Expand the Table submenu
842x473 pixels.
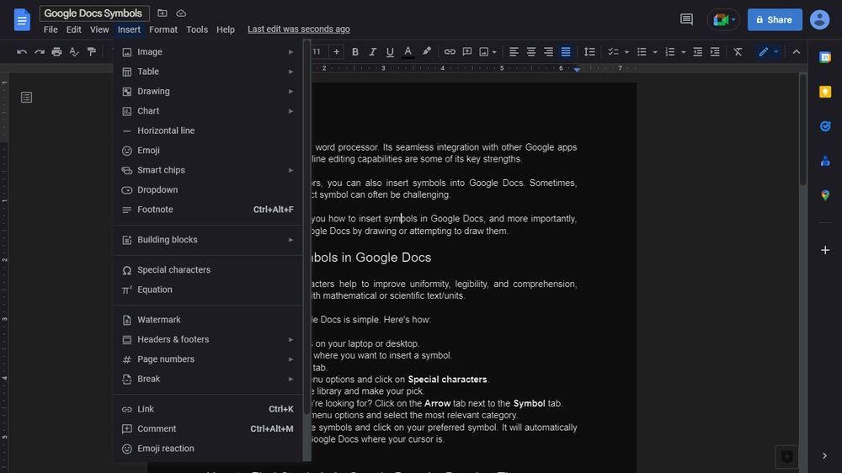(208, 72)
